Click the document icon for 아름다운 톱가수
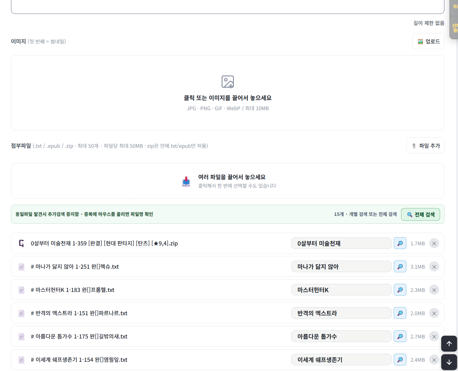 click(21, 337)
